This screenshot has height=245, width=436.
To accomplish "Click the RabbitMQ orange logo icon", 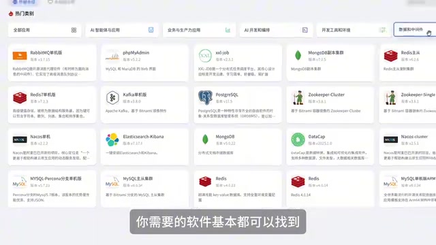I will point(20,56).
